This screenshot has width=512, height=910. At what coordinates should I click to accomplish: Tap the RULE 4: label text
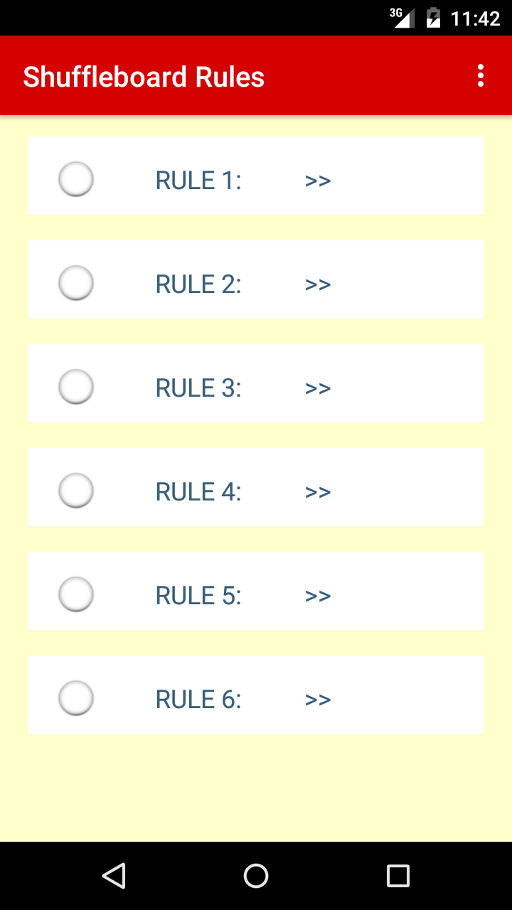pyautogui.click(x=198, y=492)
